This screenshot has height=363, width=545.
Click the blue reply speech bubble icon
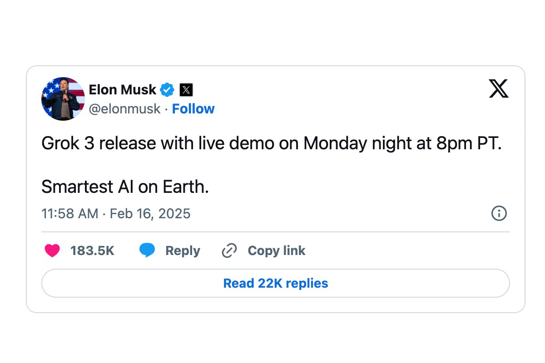(147, 250)
